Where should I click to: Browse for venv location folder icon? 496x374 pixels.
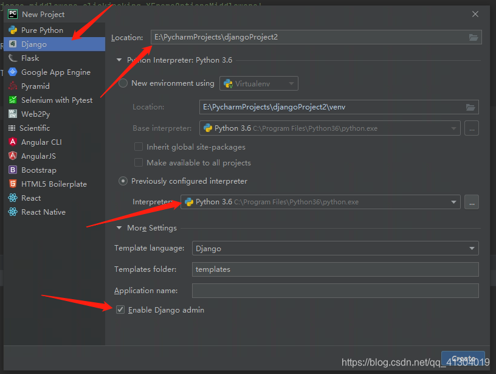pos(470,107)
